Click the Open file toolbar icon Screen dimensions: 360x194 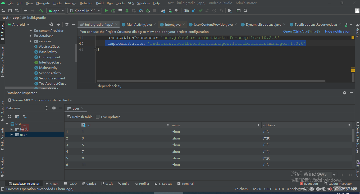pos(3,11)
